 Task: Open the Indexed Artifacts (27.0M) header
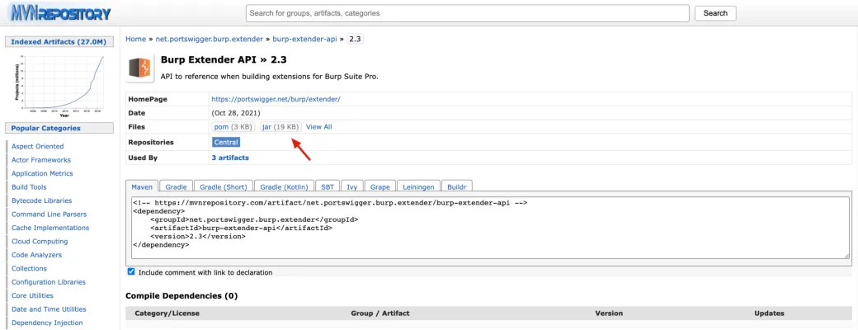pyautogui.click(x=59, y=42)
